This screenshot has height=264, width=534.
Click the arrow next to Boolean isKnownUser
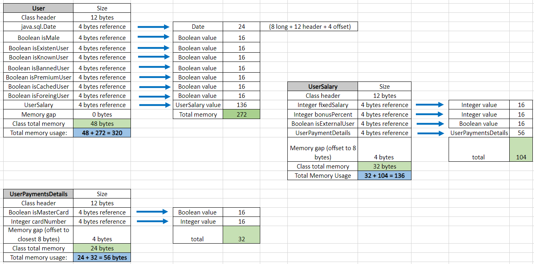pos(154,57)
